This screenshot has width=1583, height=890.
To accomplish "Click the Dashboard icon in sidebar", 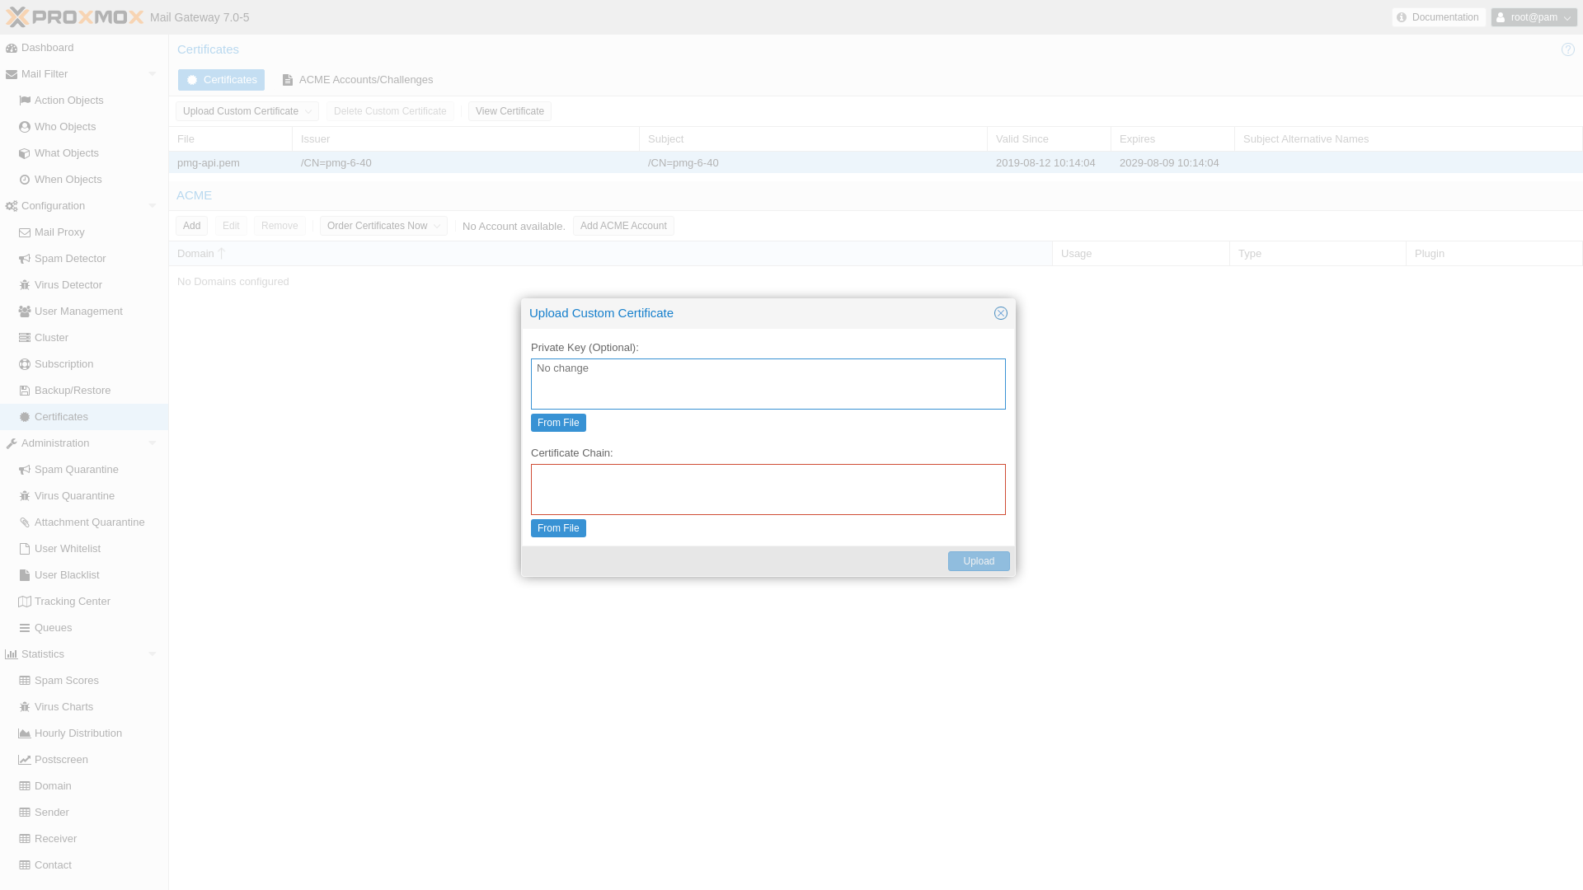I will click(12, 48).
